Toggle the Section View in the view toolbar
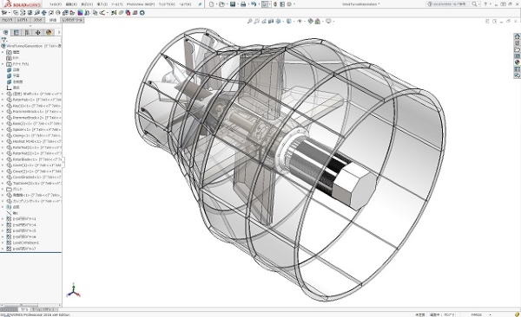Screen dimensions: 521x317 coord(271,22)
